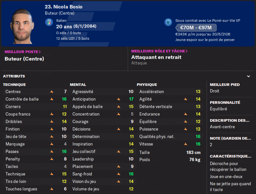Click the trend arrow next to Endurance

pos(186,114)
